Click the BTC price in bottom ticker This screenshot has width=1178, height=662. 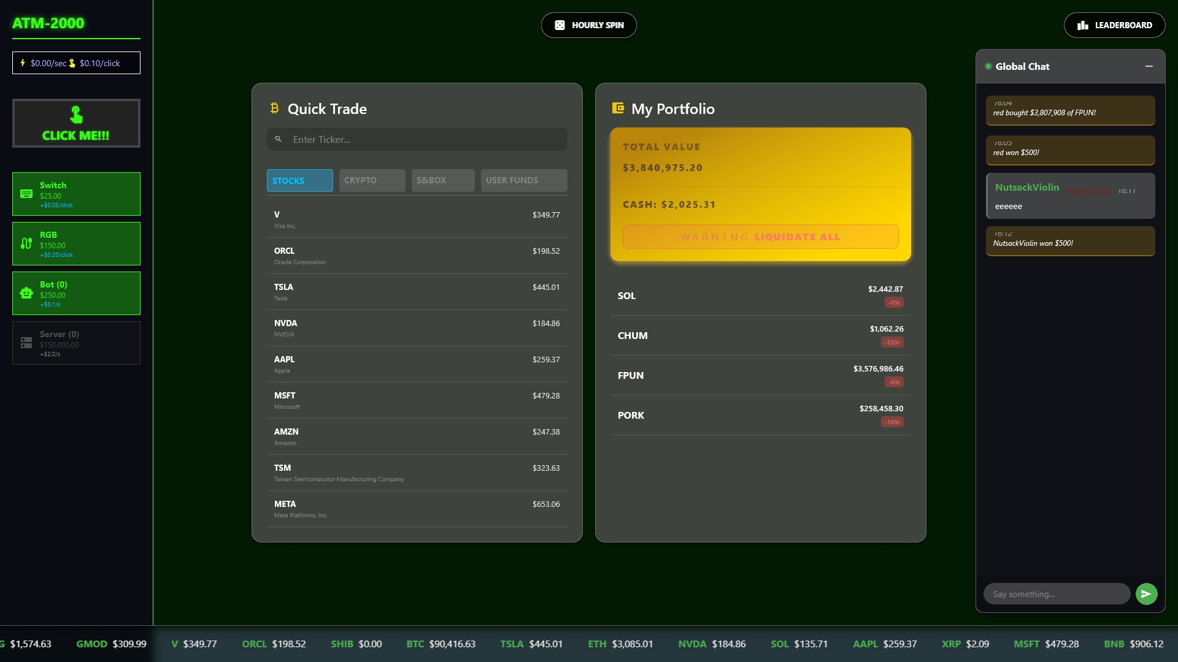coord(452,644)
